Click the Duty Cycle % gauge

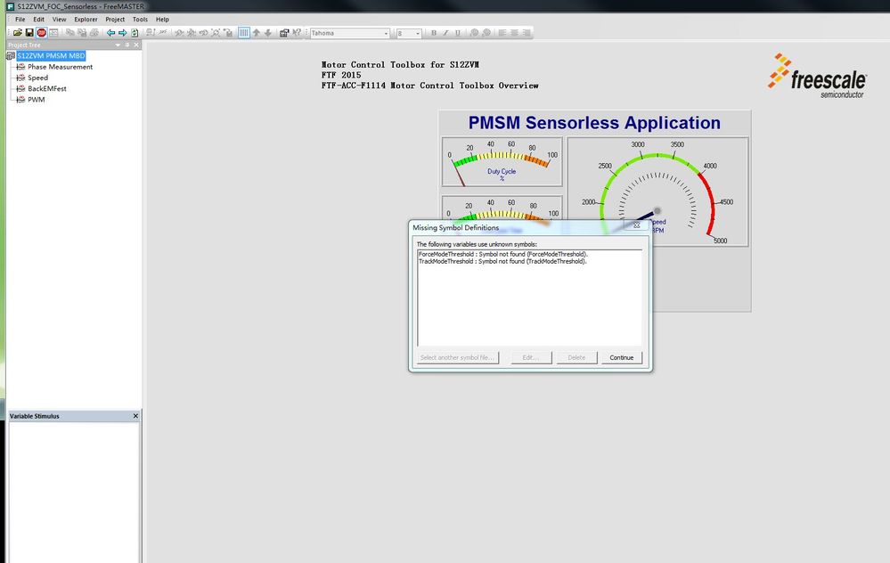pos(502,162)
